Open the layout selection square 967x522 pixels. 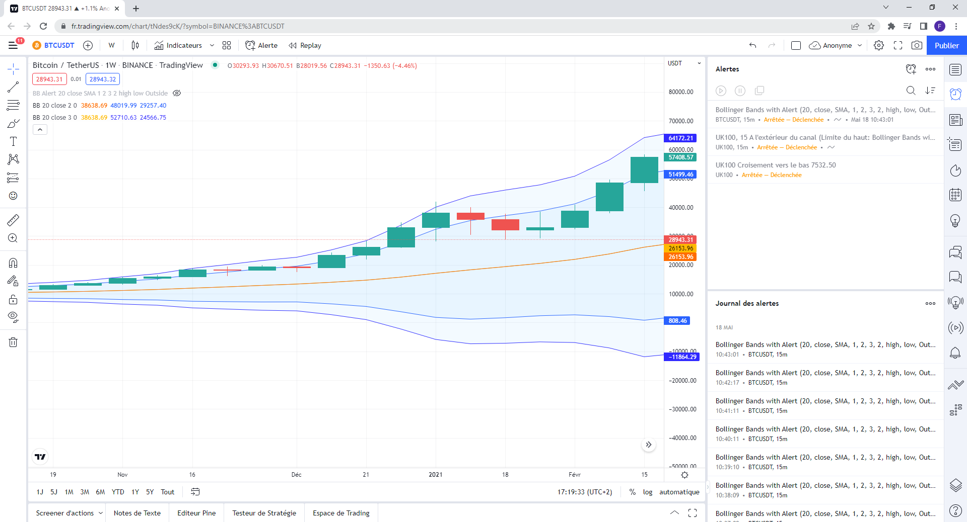tap(796, 45)
